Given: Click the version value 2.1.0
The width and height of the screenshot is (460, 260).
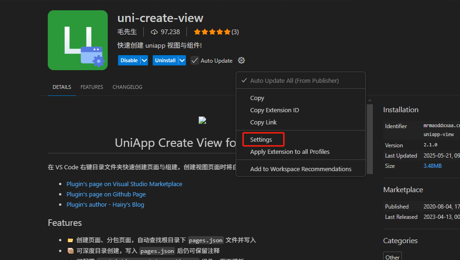Looking at the screenshot, I should pos(430,145).
